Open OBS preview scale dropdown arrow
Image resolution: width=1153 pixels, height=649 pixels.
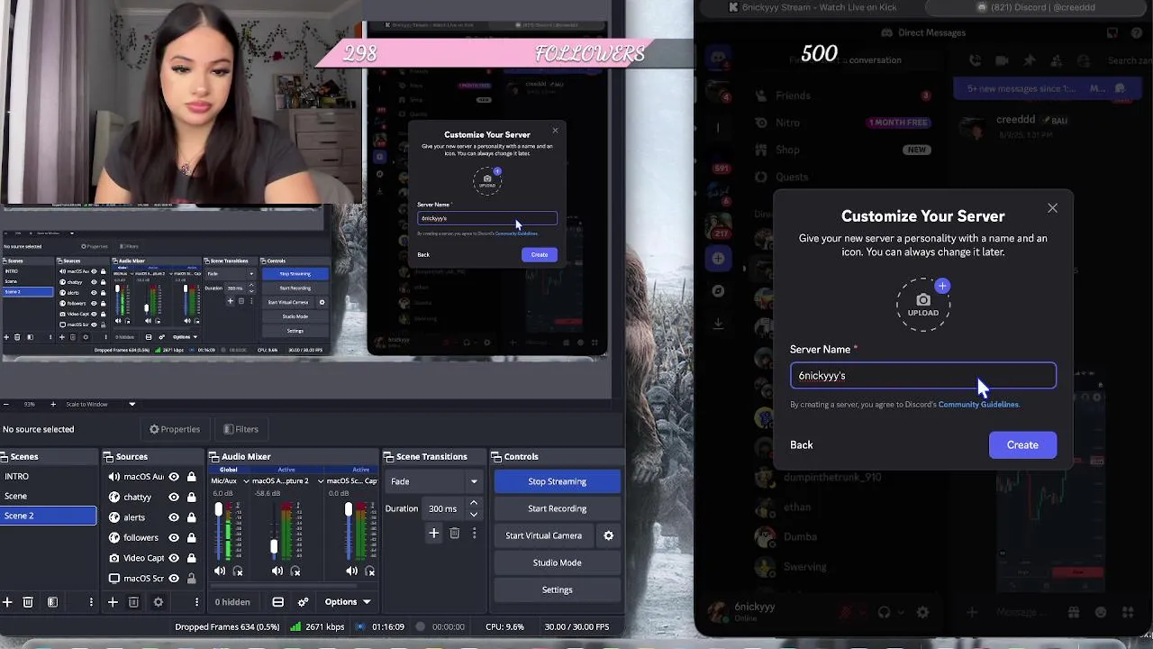(x=132, y=404)
